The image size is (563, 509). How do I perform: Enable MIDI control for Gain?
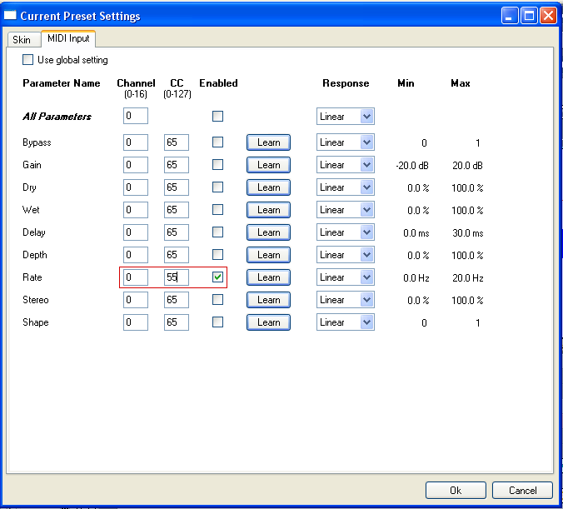tap(217, 165)
